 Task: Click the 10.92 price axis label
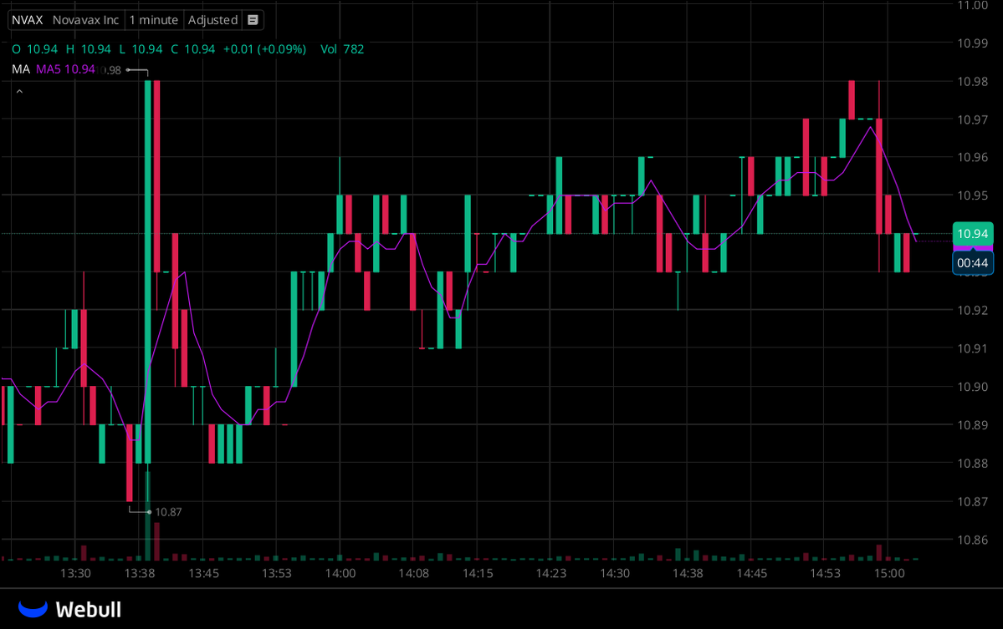[x=972, y=311]
